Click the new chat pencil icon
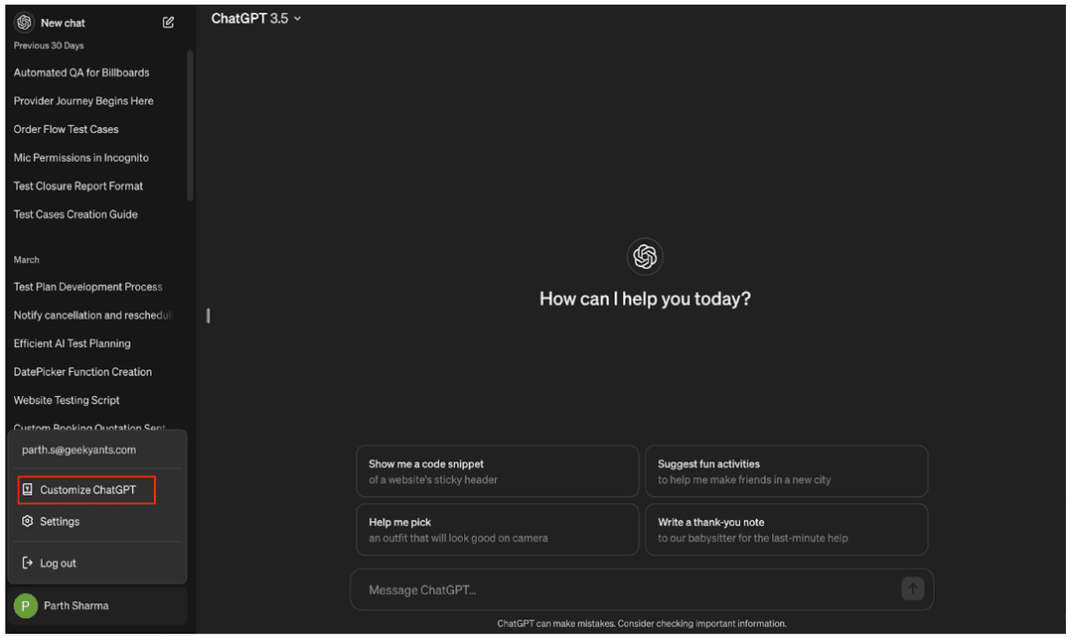 click(168, 22)
